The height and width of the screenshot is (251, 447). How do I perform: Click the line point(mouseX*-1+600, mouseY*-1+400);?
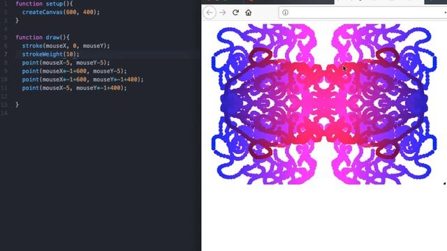click(x=83, y=79)
